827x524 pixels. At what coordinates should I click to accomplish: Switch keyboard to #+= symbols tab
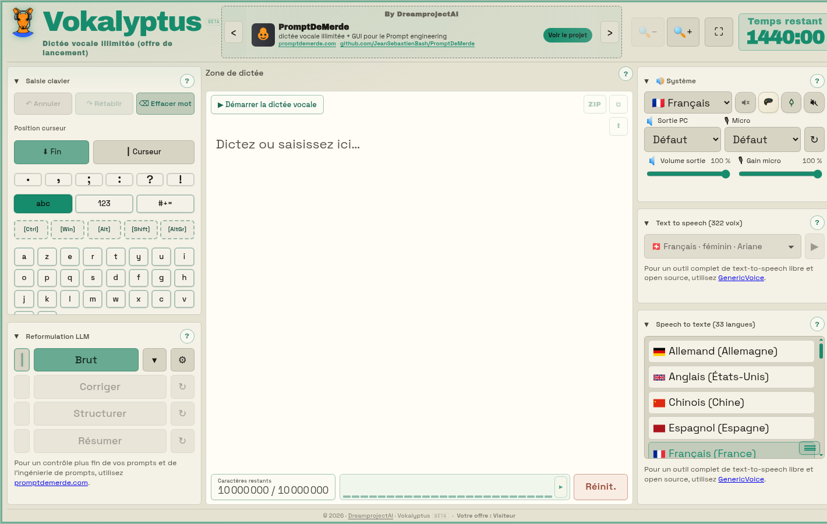165,204
